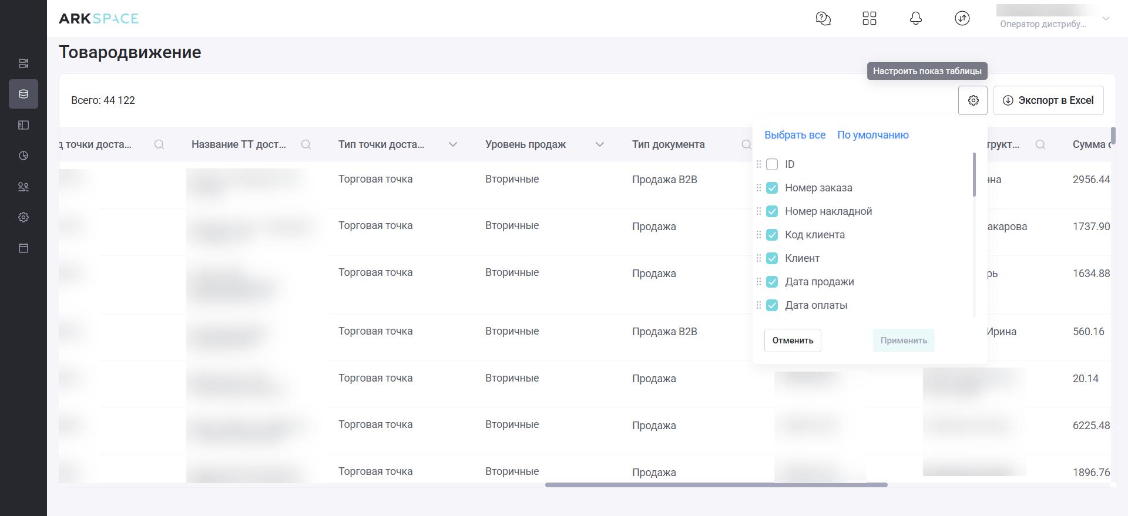The width and height of the screenshot is (1128, 516).
Task: Enable the ID column checkbox
Action: tap(772, 164)
